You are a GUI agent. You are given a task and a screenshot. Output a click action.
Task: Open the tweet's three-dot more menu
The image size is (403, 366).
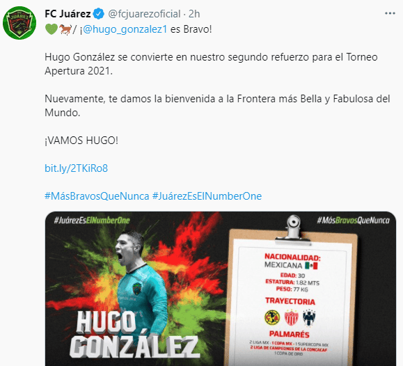pos(390,13)
